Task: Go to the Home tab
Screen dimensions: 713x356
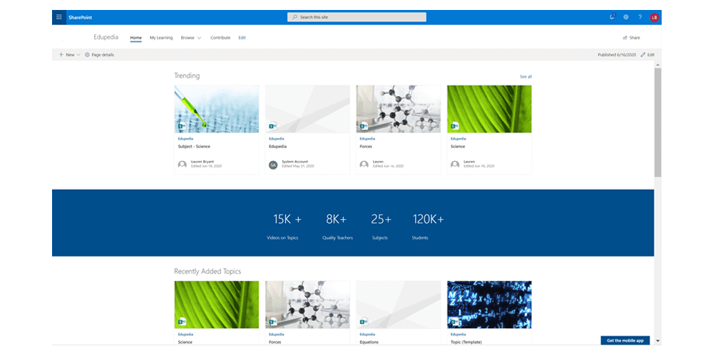Action: click(x=136, y=38)
